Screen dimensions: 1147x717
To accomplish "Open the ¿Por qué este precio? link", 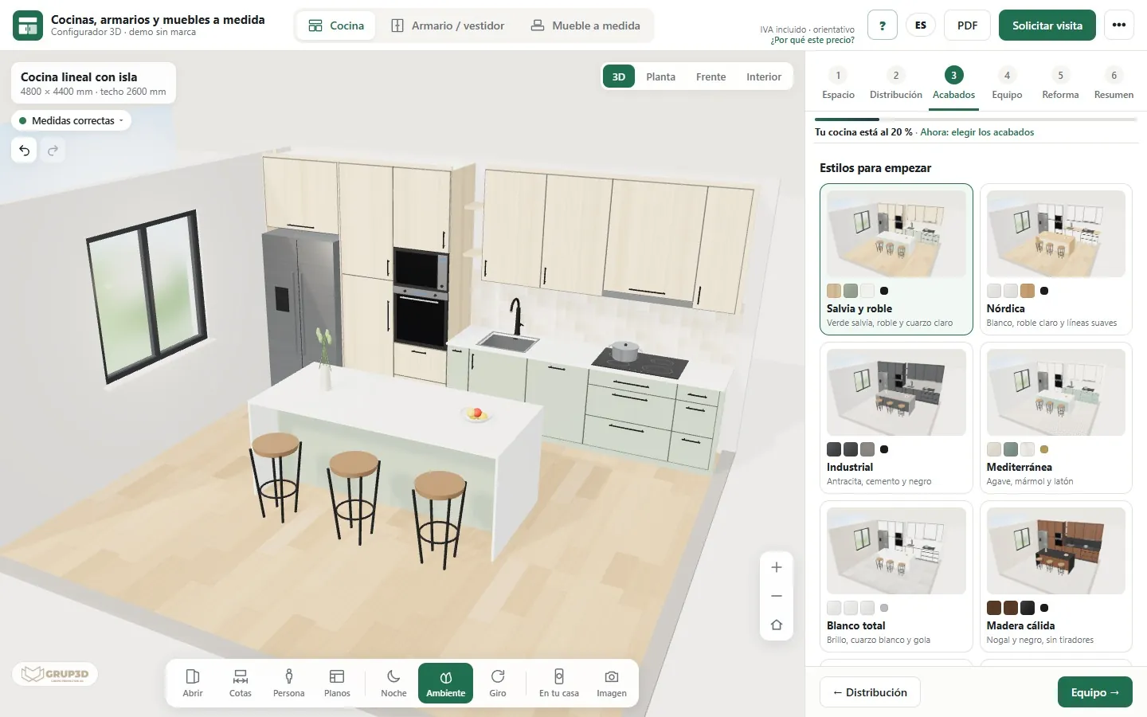I will (812, 40).
